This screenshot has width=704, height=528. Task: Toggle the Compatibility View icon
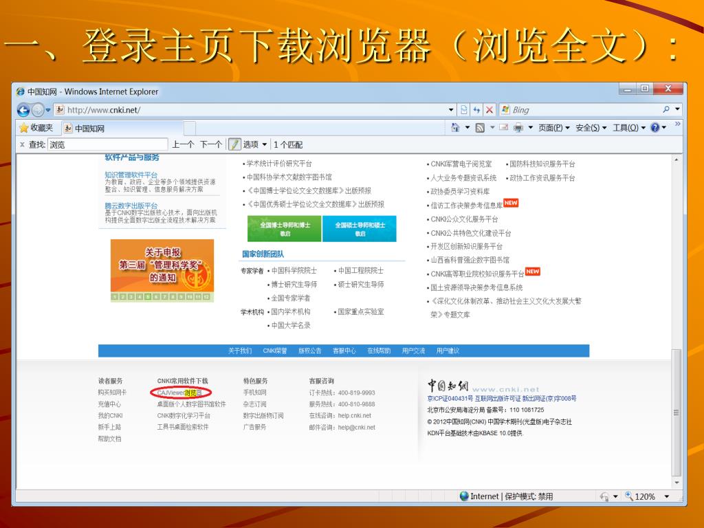(x=464, y=110)
